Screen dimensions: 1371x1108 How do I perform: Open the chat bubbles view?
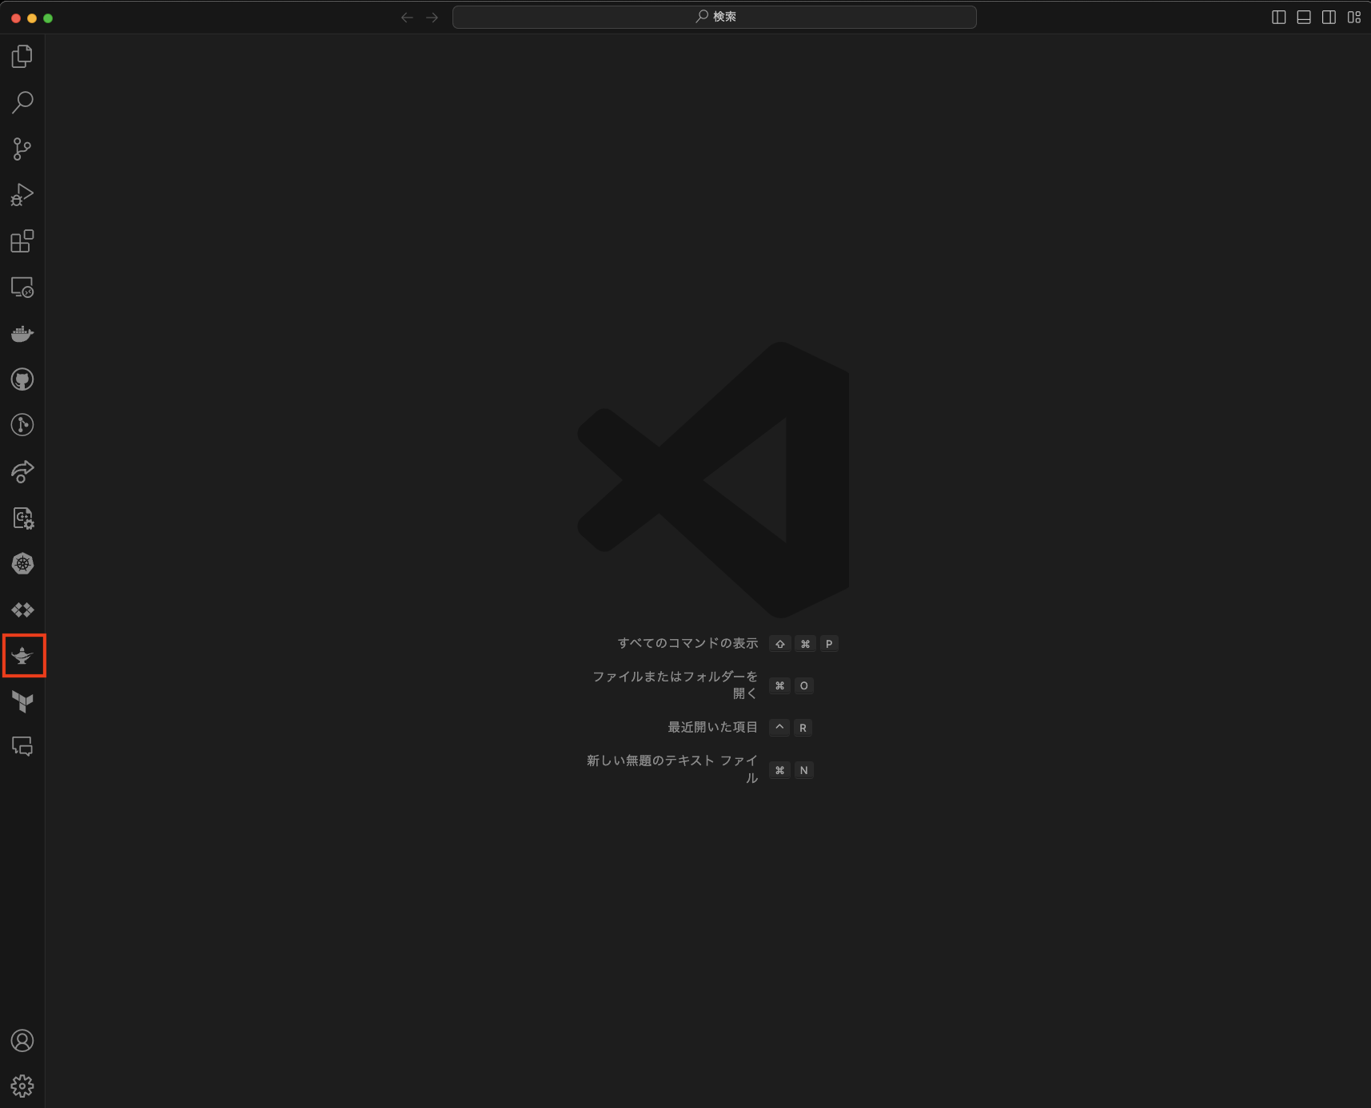tap(22, 747)
